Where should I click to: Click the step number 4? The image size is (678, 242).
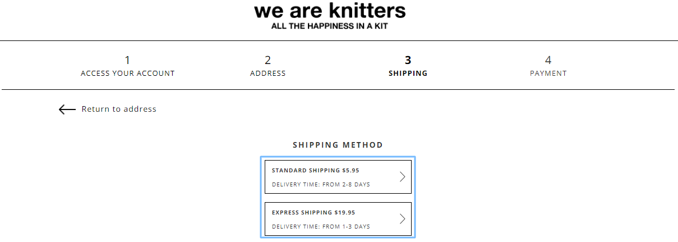[548, 60]
